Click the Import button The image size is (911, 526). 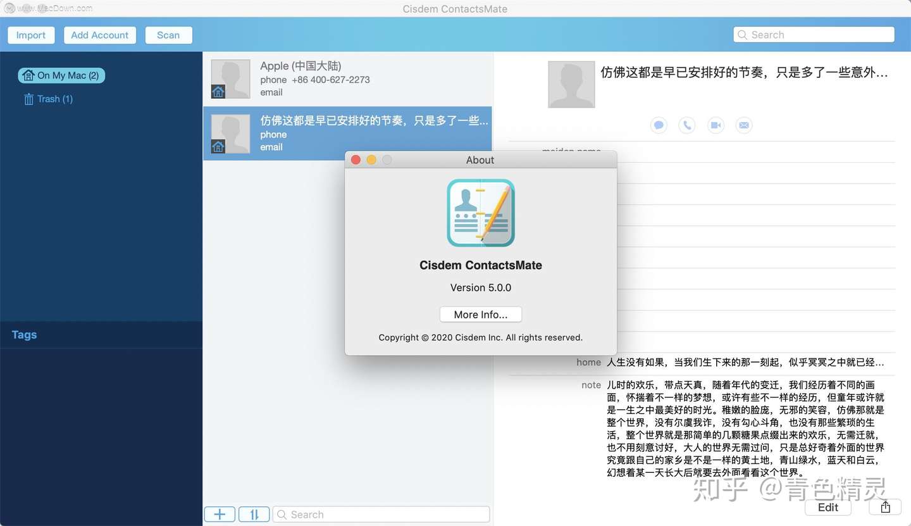click(x=31, y=35)
